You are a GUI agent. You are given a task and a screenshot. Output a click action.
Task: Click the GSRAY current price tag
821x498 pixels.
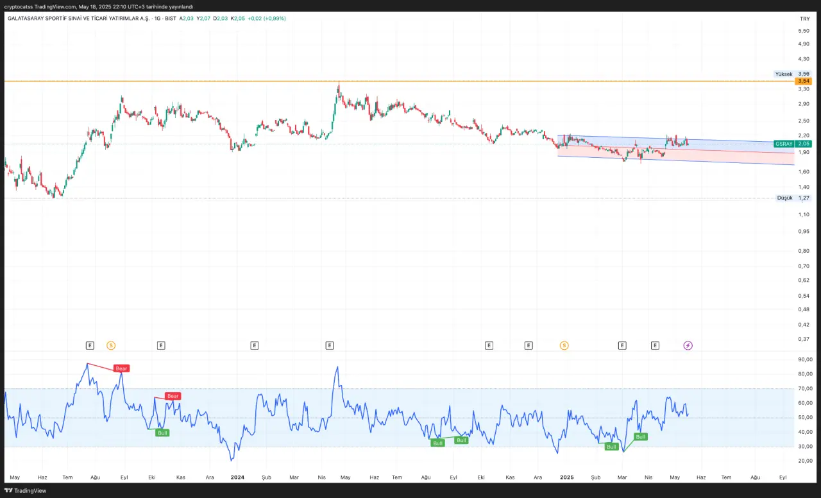[793, 144]
